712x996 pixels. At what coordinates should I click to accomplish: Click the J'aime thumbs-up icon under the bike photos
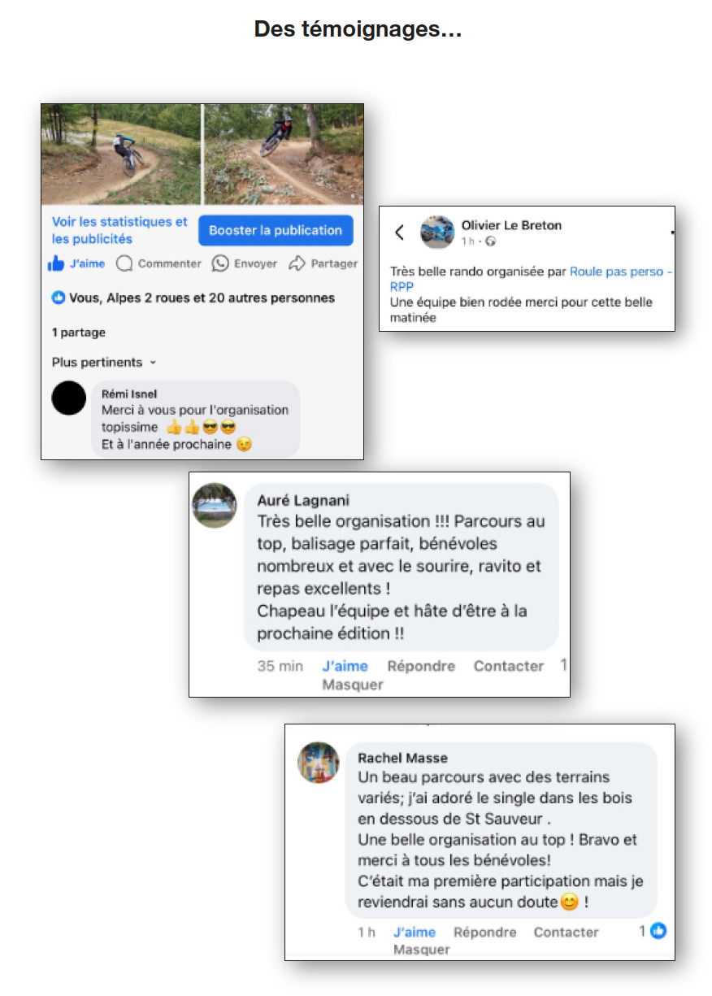[x=56, y=263]
